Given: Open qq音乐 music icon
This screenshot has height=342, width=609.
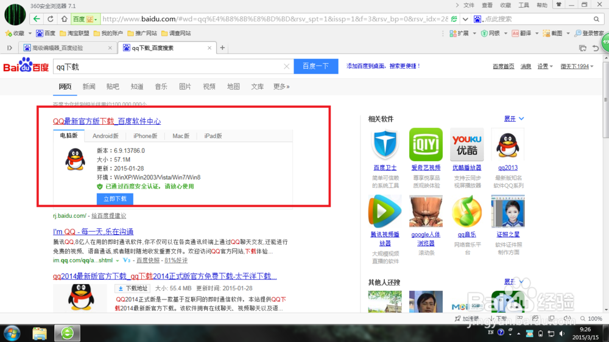Looking at the screenshot, I should tap(467, 211).
